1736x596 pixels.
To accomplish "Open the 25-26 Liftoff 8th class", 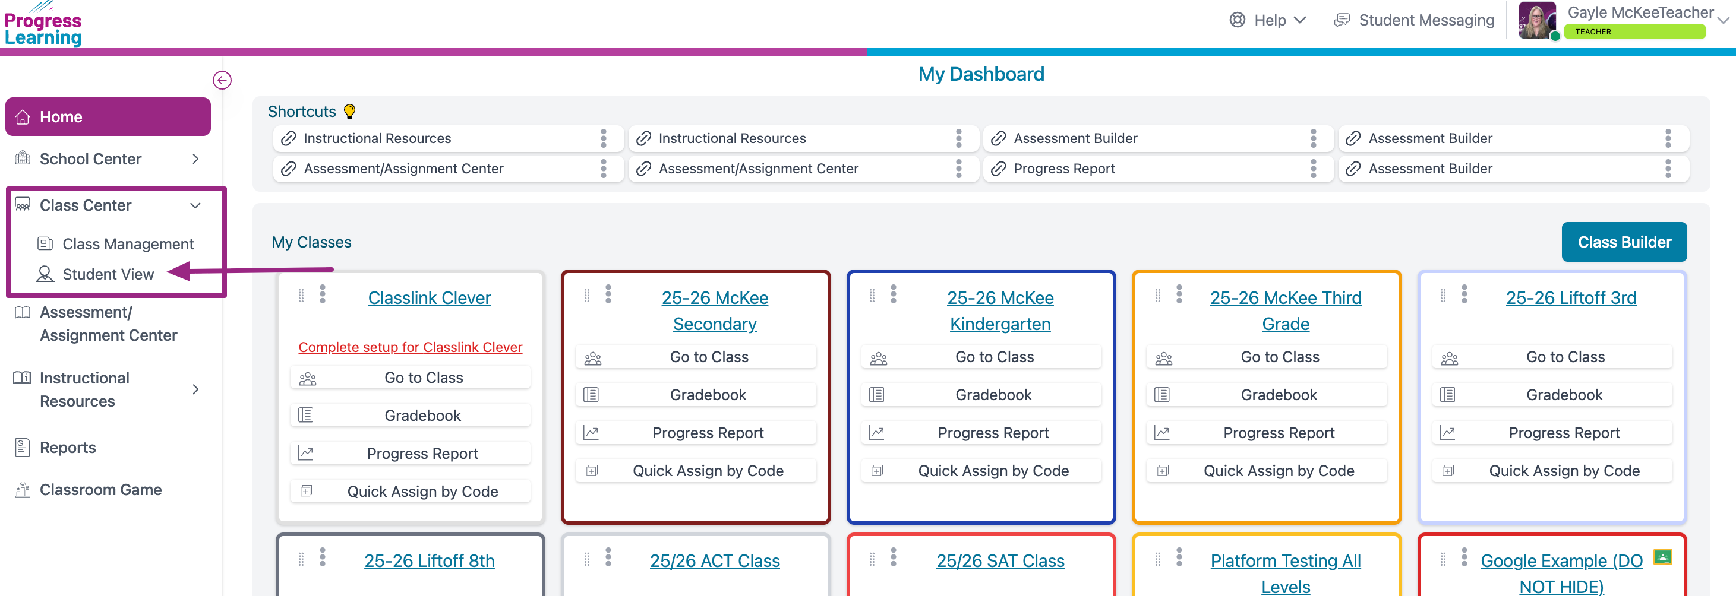I will pos(430,561).
